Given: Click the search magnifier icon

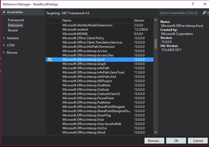Looking at the screenshot, I should 204,13.
